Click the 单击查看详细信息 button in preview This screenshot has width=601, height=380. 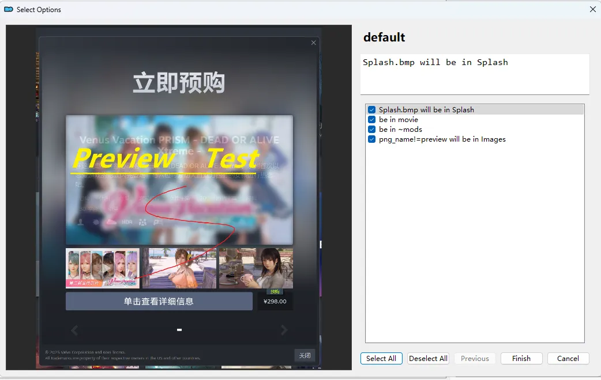tap(159, 301)
